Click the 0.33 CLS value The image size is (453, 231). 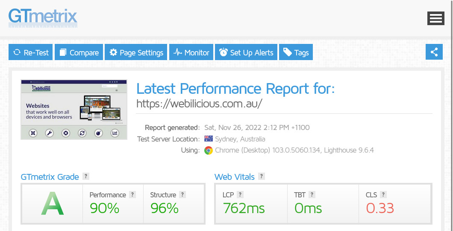tap(380, 208)
